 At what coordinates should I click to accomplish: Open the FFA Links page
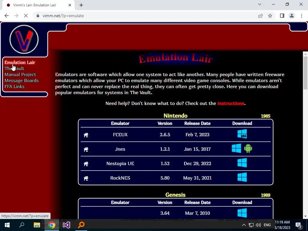[14, 86]
